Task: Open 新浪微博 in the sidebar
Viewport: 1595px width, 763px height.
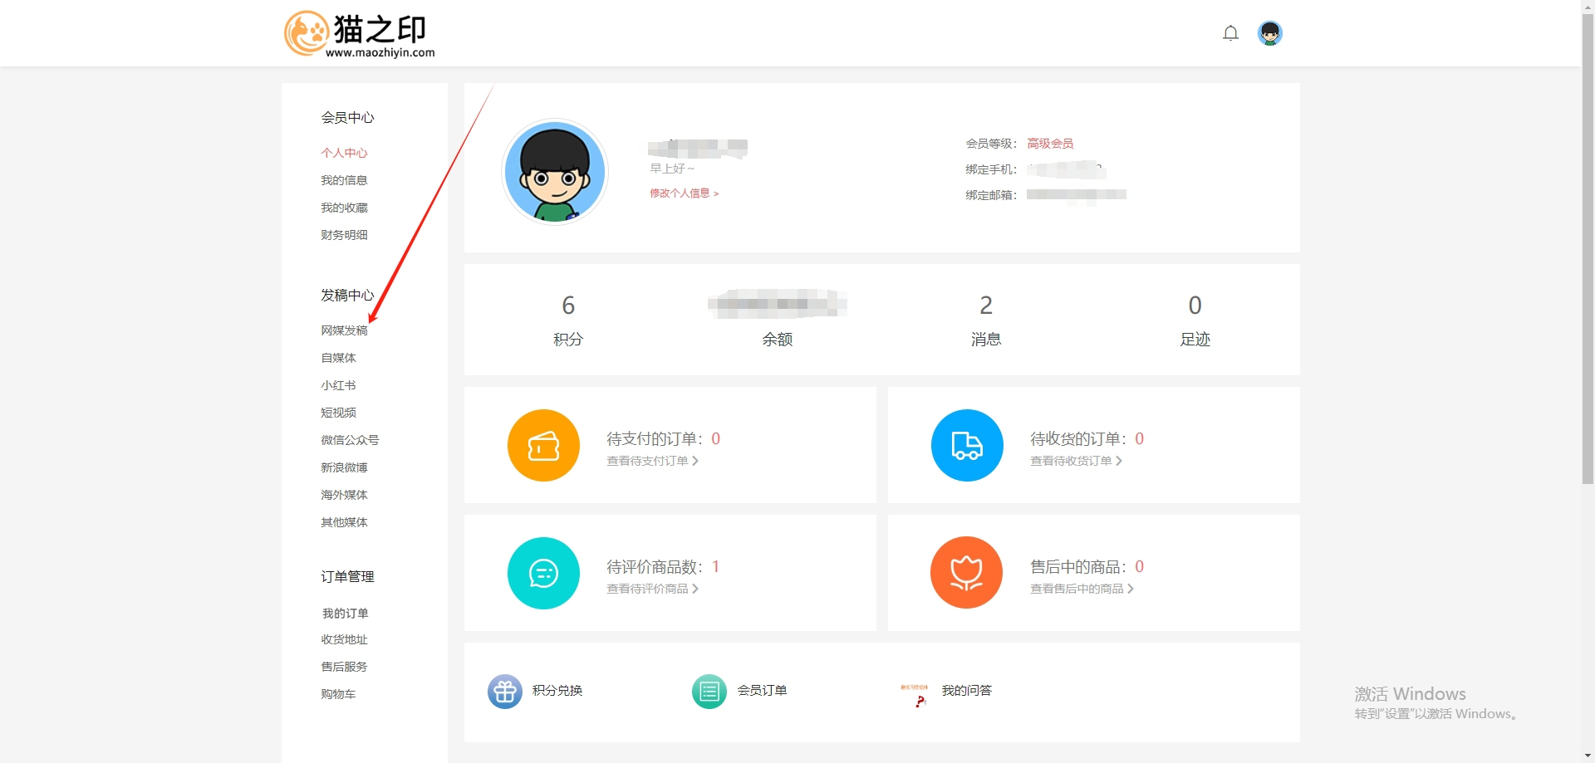Action: (x=344, y=467)
